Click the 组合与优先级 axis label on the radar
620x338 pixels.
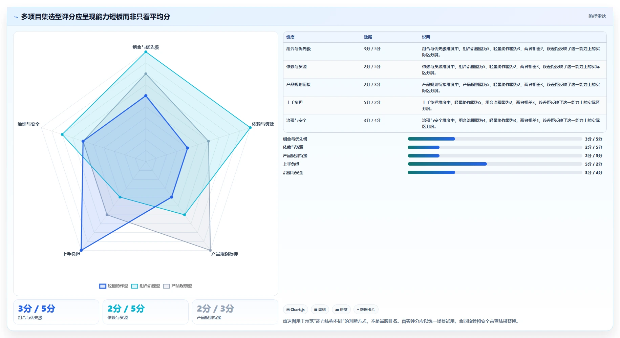pos(146,47)
